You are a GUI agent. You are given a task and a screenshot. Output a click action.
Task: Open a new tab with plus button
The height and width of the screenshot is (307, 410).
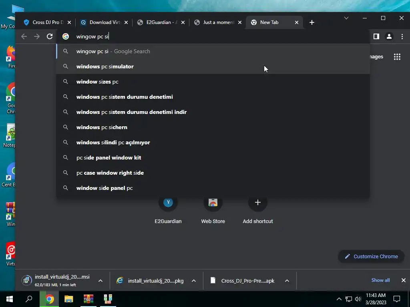pyautogui.click(x=312, y=22)
